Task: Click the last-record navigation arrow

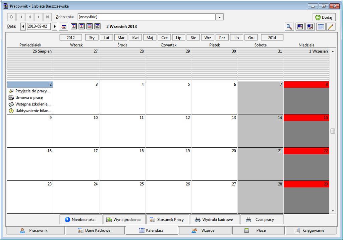Action: click(47, 17)
